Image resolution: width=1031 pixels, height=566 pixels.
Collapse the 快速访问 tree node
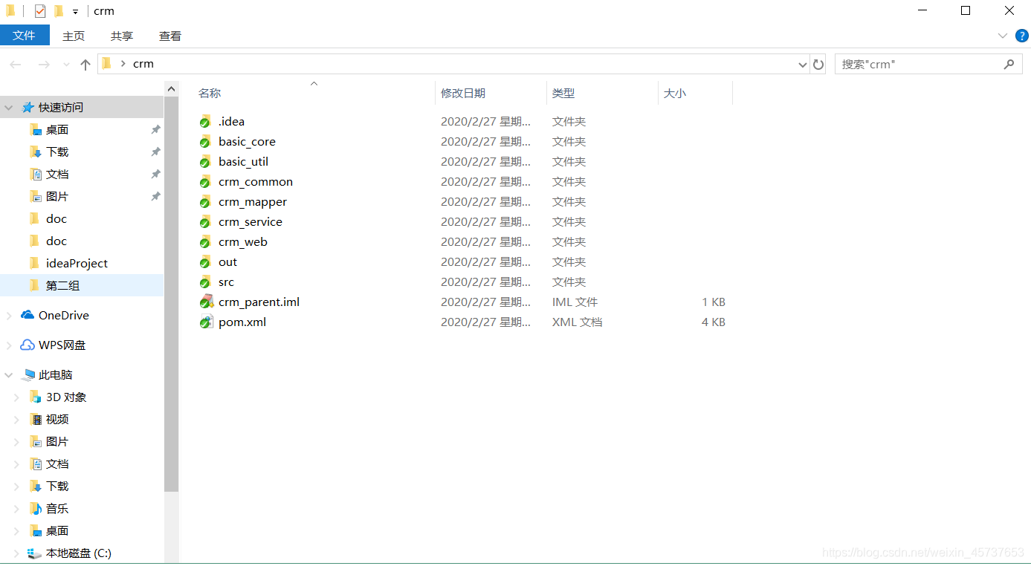coord(9,108)
